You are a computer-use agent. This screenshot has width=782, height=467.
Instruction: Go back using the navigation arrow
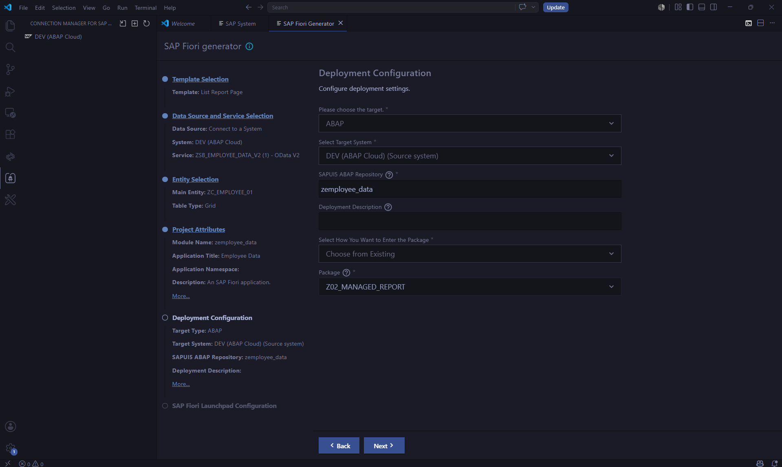pyautogui.click(x=249, y=7)
